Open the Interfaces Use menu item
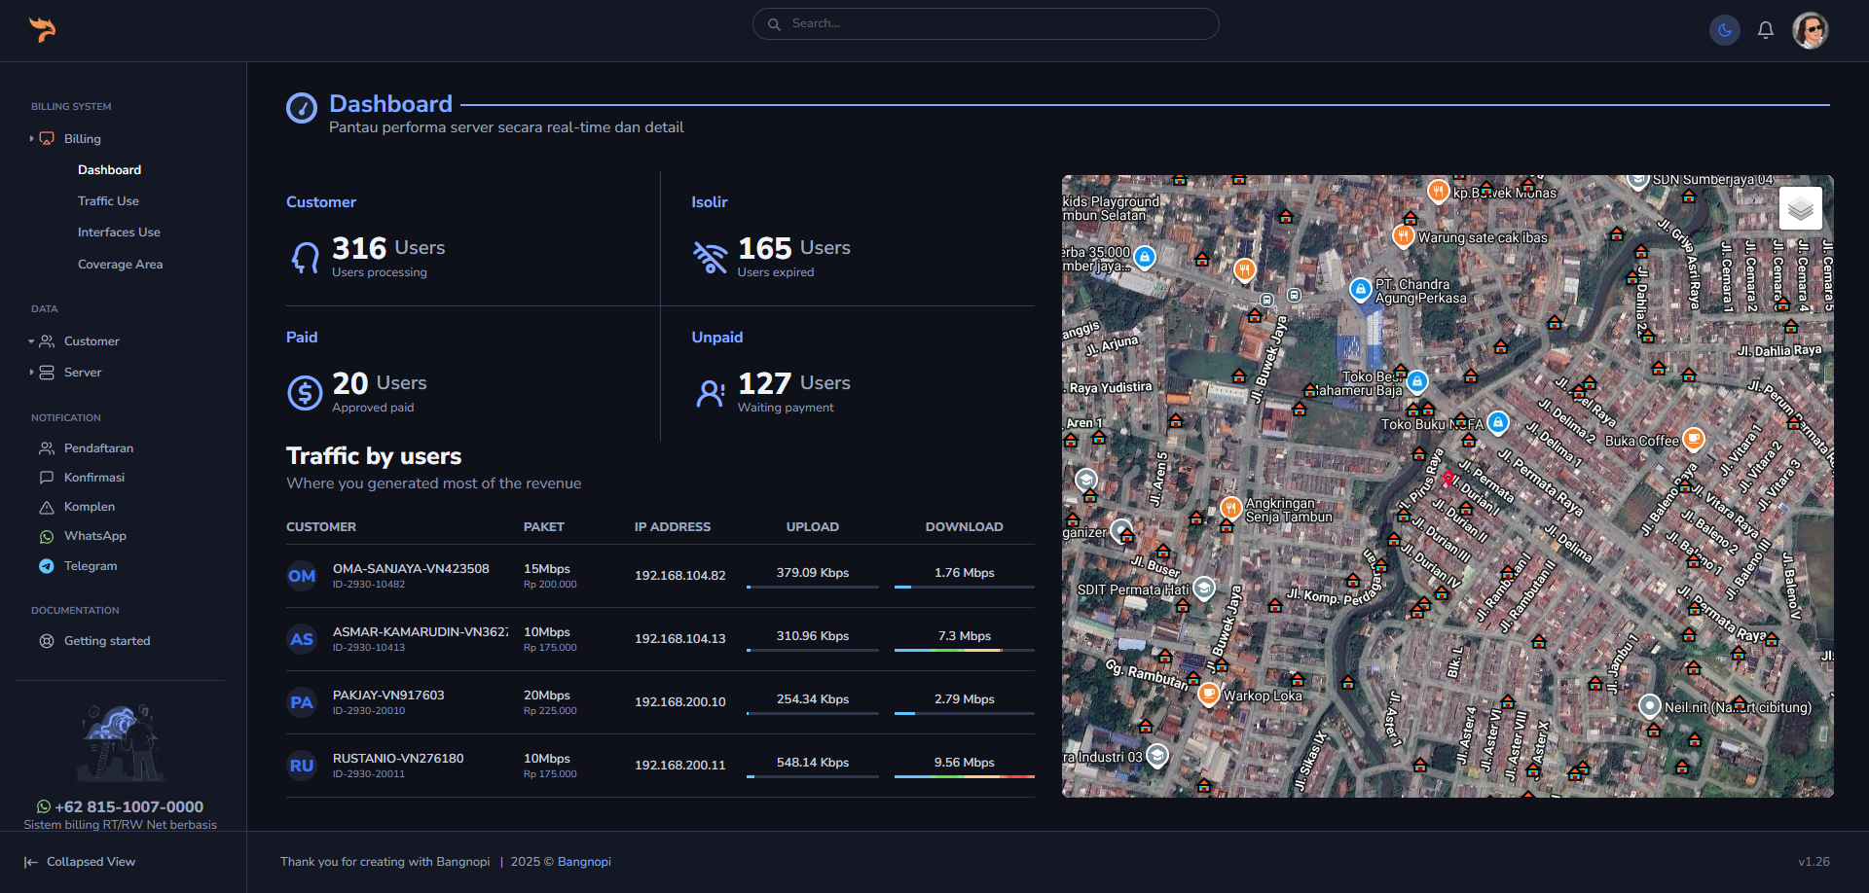 [x=119, y=232]
